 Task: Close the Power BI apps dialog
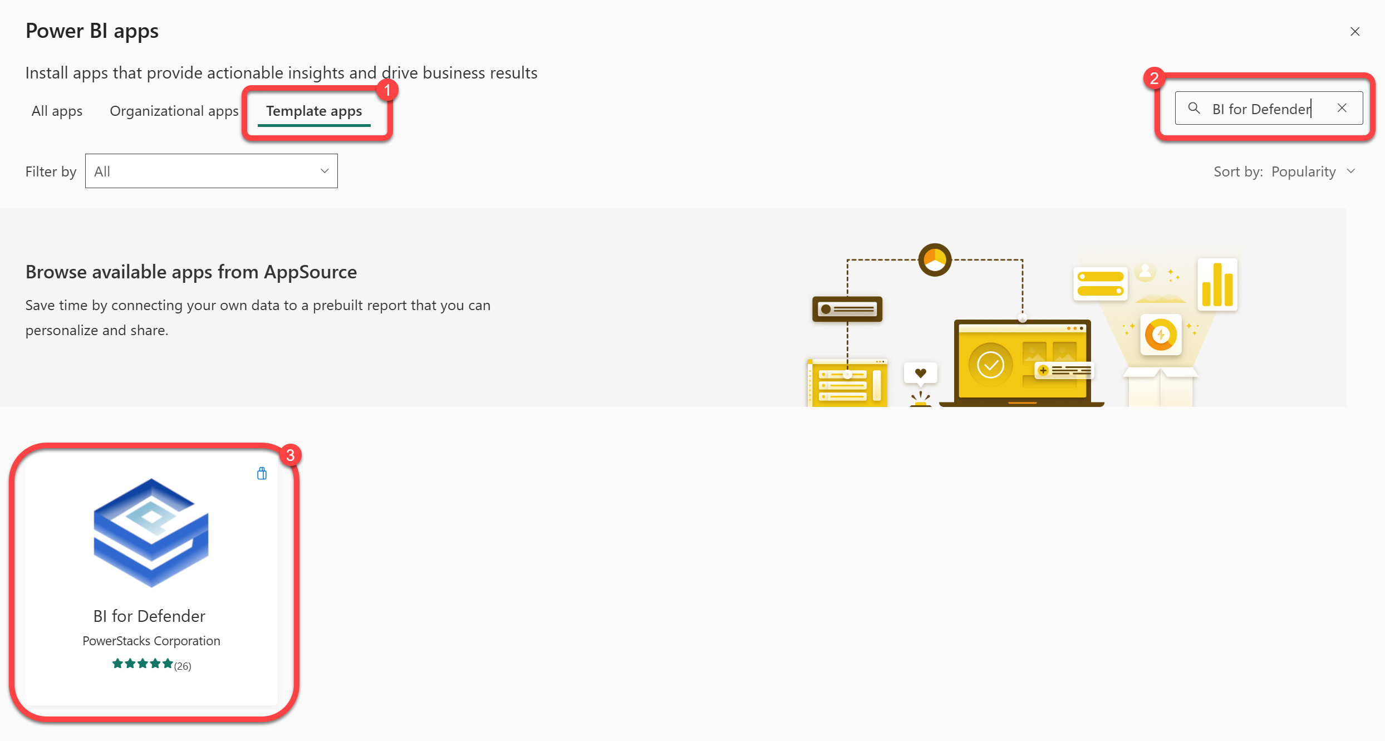(x=1355, y=32)
